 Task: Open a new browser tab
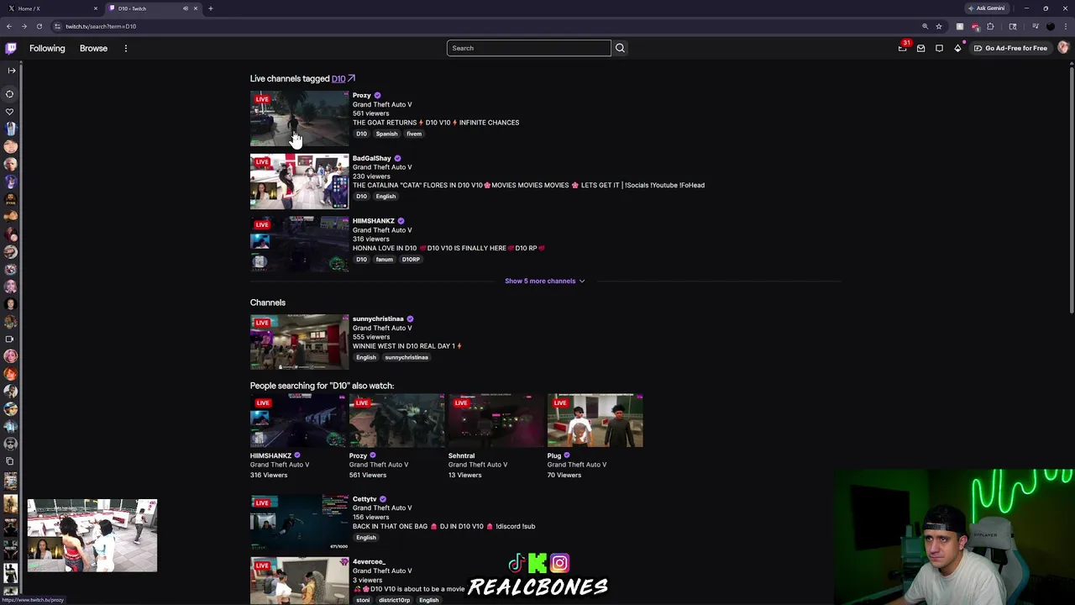pyautogui.click(x=211, y=8)
